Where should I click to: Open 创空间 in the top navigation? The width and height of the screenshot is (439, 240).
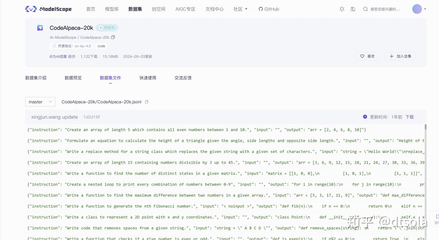pos(159,9)
